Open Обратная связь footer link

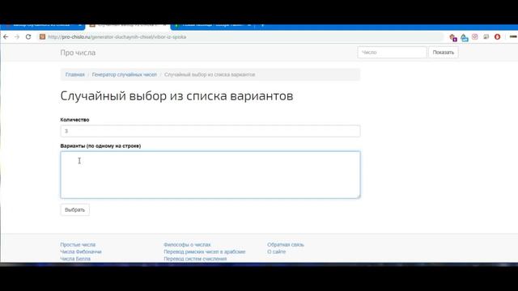[x=286, y=244]
